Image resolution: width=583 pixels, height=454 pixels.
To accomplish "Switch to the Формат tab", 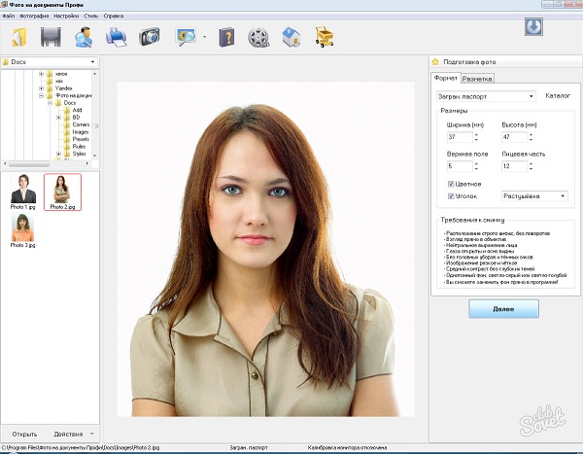I will coord(445,78).
